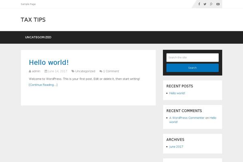
Task: Open the Twitter social icon
Action: (205, 4)
